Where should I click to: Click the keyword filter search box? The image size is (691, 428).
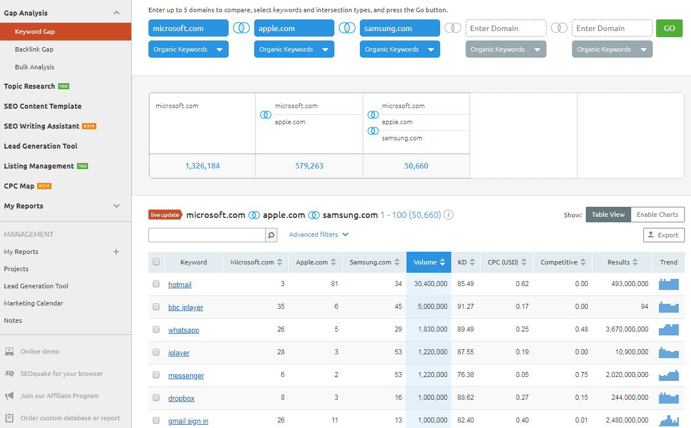[207, 235]
